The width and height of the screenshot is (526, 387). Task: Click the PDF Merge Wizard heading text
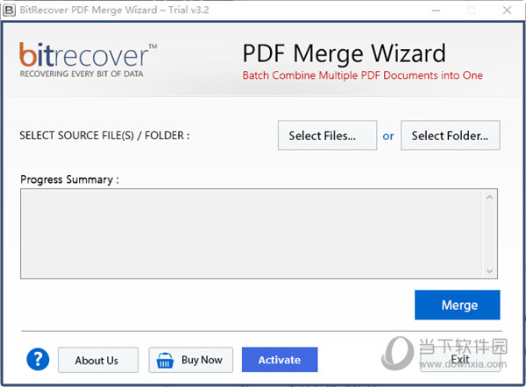tap(345, 53)
